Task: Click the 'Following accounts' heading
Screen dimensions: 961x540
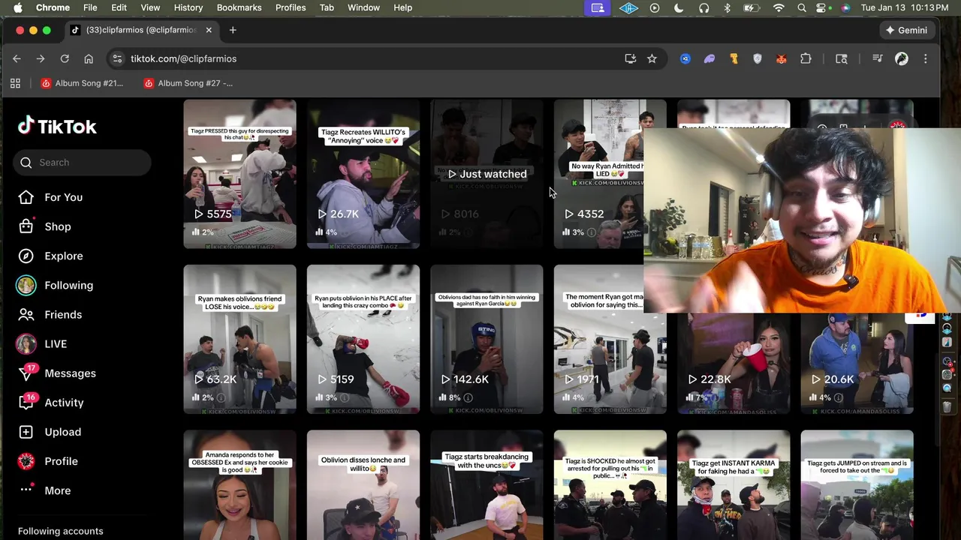Action: pyautogui.click(x=61, y=531)
